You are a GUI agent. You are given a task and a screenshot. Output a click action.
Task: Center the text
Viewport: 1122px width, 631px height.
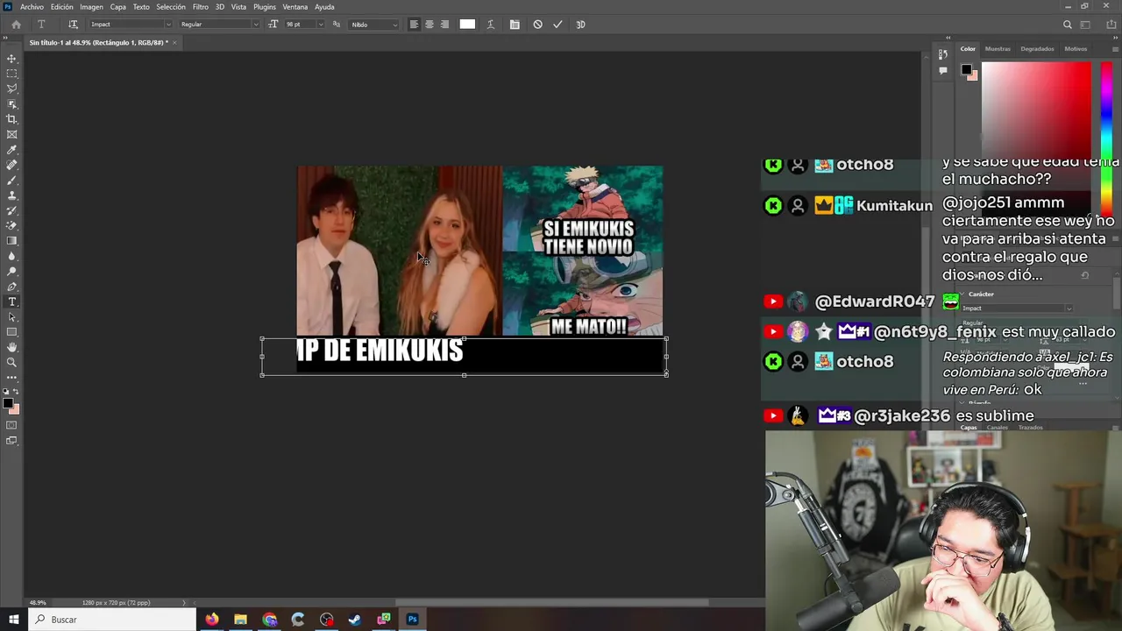coord(430,25)
